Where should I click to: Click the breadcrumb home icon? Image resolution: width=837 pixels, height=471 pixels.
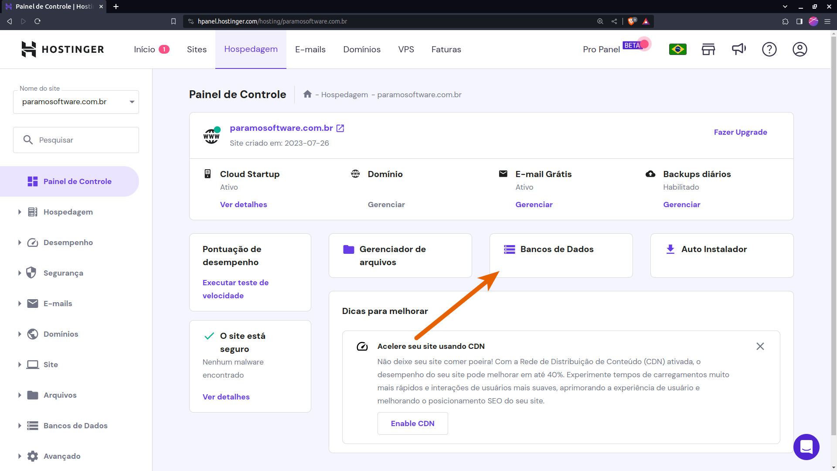307,94
